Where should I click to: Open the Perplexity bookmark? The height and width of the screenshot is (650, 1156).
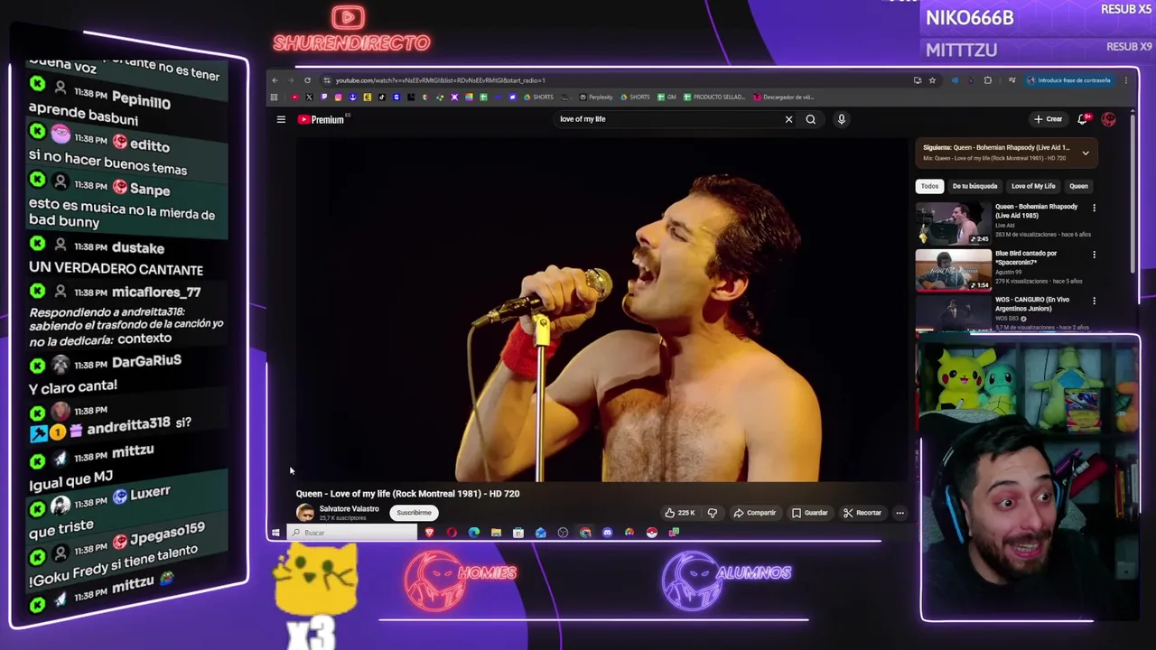(x=596, y=97)
